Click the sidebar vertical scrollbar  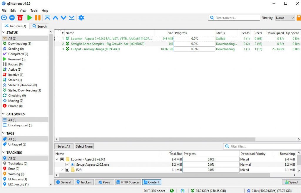(51, 104)
